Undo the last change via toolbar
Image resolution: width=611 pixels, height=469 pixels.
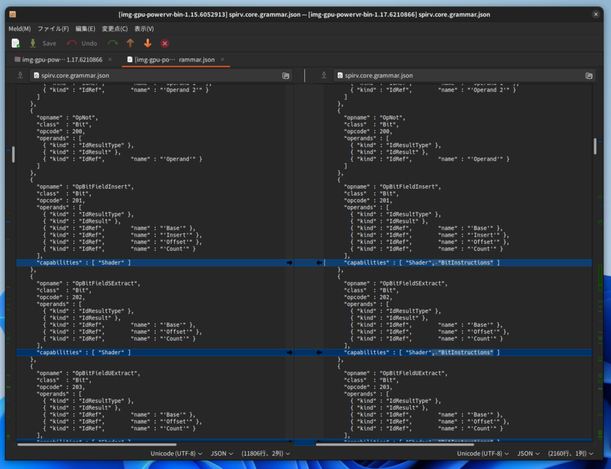point(82,43)
